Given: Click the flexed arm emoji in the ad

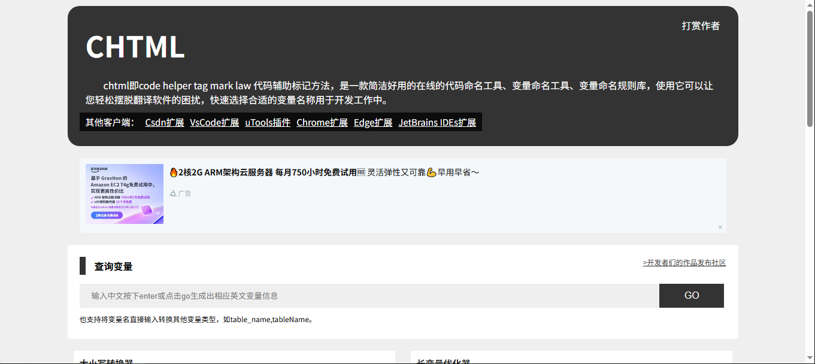Looking at the screenshot, I should pos(431,172).
